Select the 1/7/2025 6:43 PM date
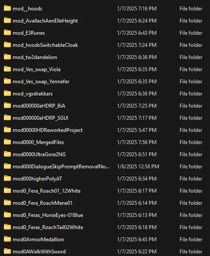Viewport: 210px width, 256px height. pyautogui.click(x=137, y=33)
